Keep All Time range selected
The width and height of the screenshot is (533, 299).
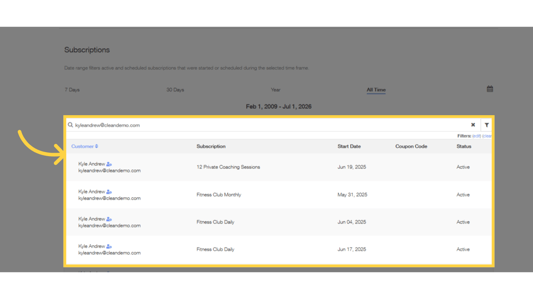point(376,89)
